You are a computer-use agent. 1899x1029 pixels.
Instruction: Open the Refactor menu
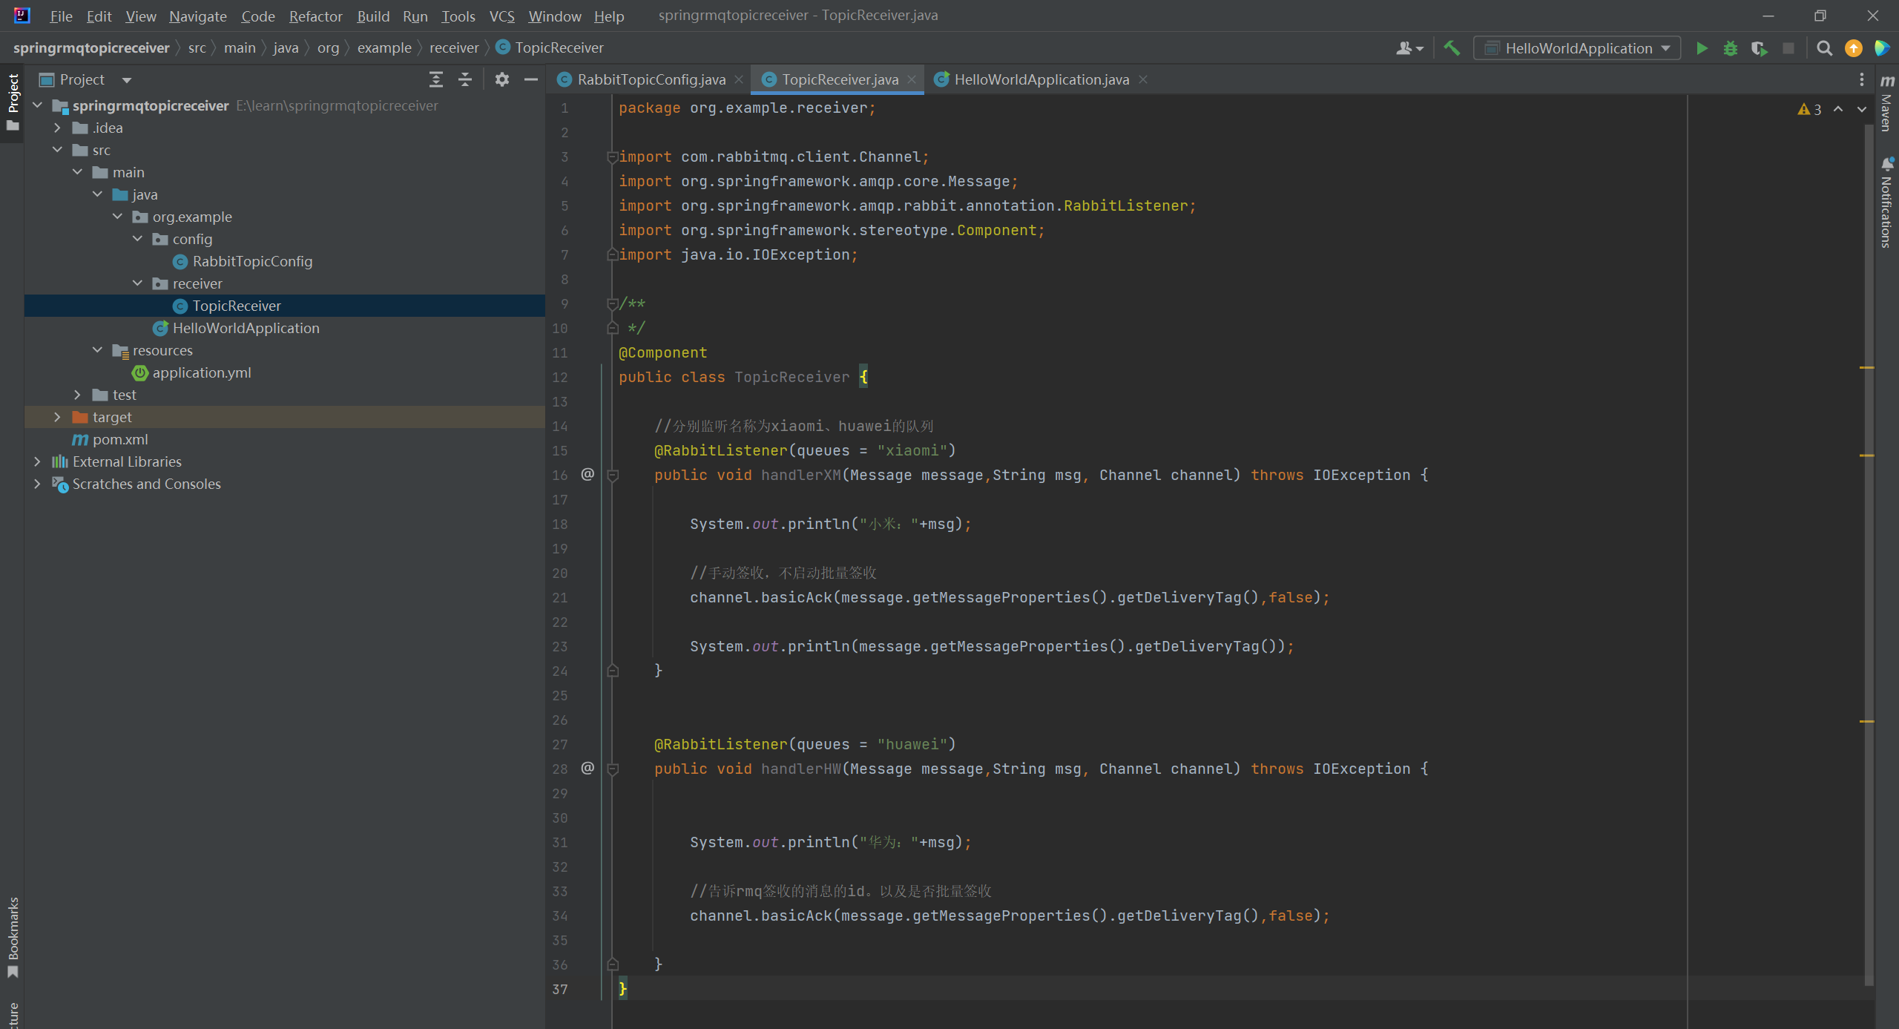(315, 16)
